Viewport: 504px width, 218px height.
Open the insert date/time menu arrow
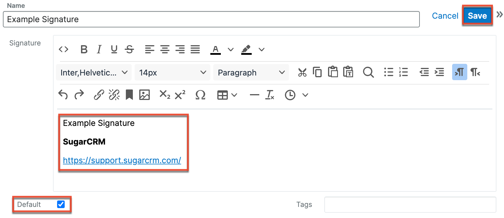point(305,95)
